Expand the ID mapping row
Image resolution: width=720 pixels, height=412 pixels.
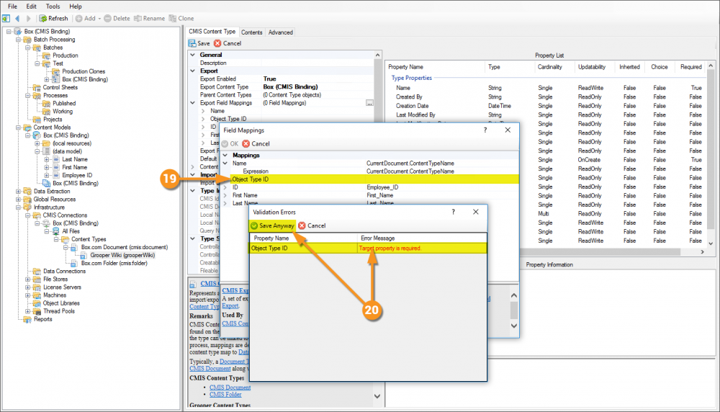[225, 187]
